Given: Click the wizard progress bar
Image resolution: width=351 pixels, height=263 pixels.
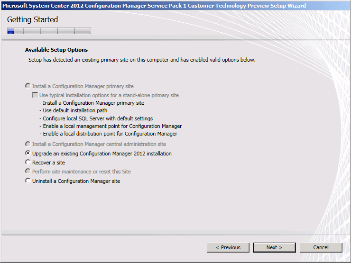Looking at the screenshot, I should (49, 31).
